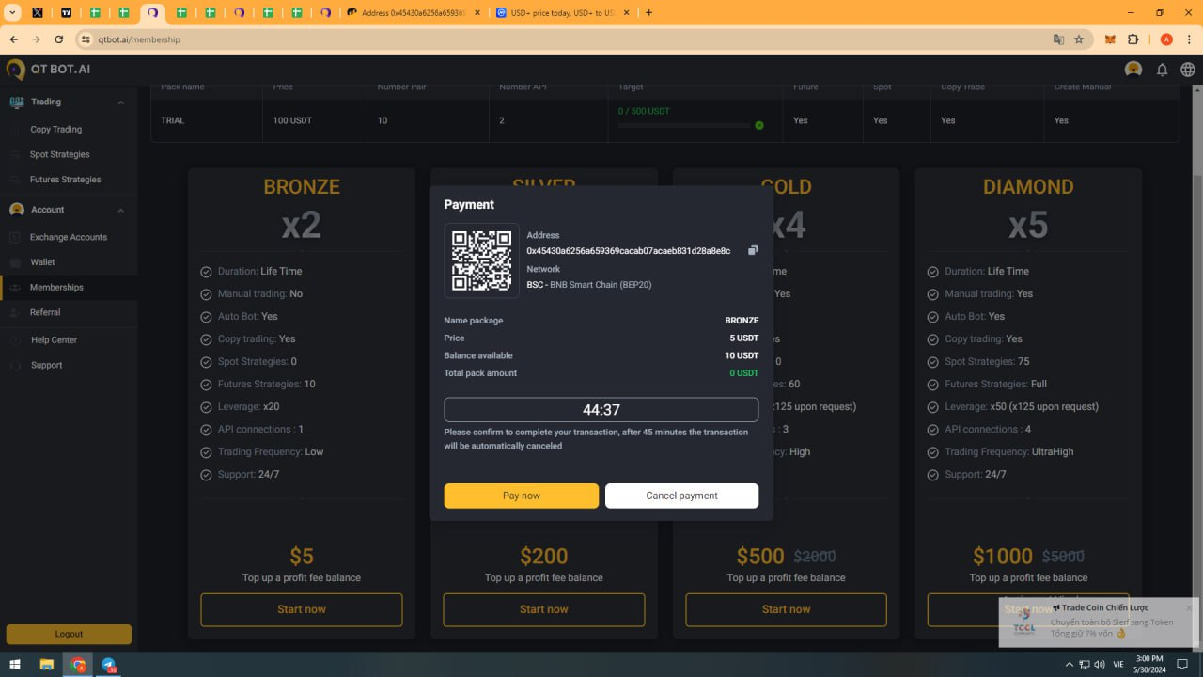The width and height of the screenshot is (1203, 677).
Task: Click the Pay now button
Action: [x=522, y=496]
